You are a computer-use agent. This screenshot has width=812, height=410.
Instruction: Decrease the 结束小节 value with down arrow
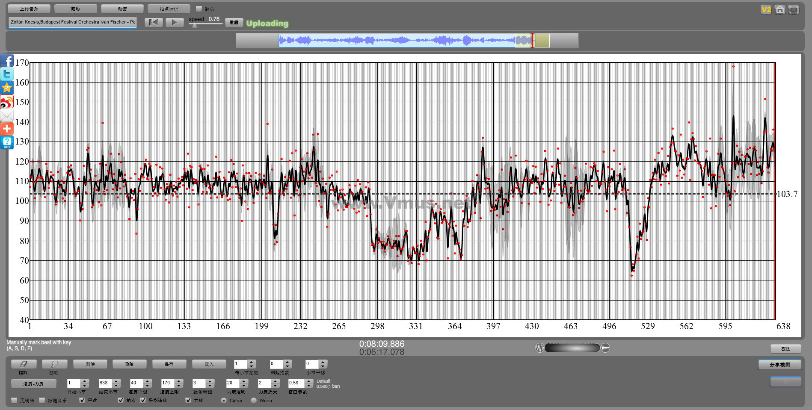tap(116, 385)
